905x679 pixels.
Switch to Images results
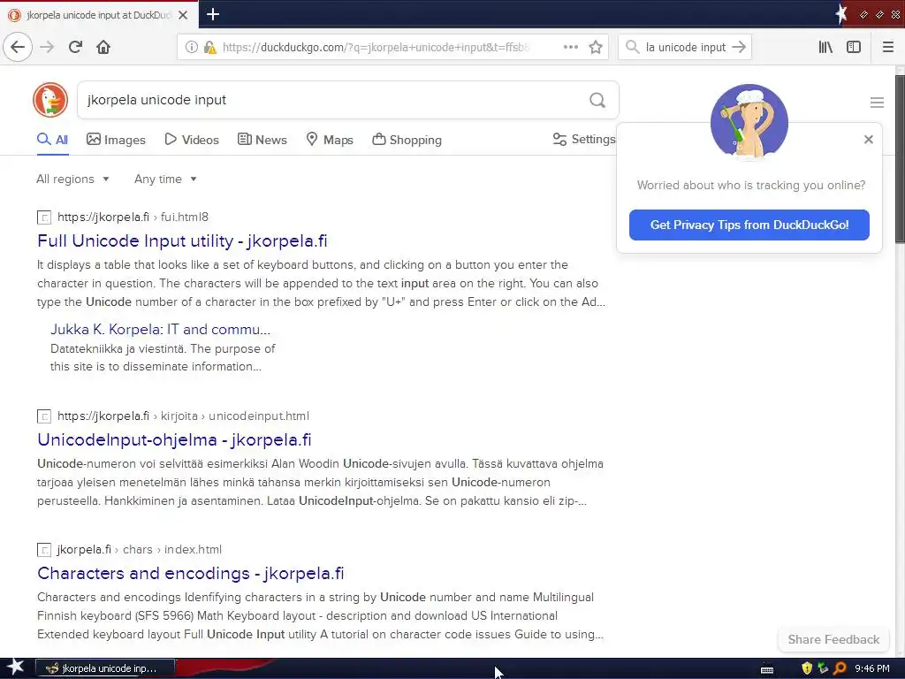tap(116, 140)
